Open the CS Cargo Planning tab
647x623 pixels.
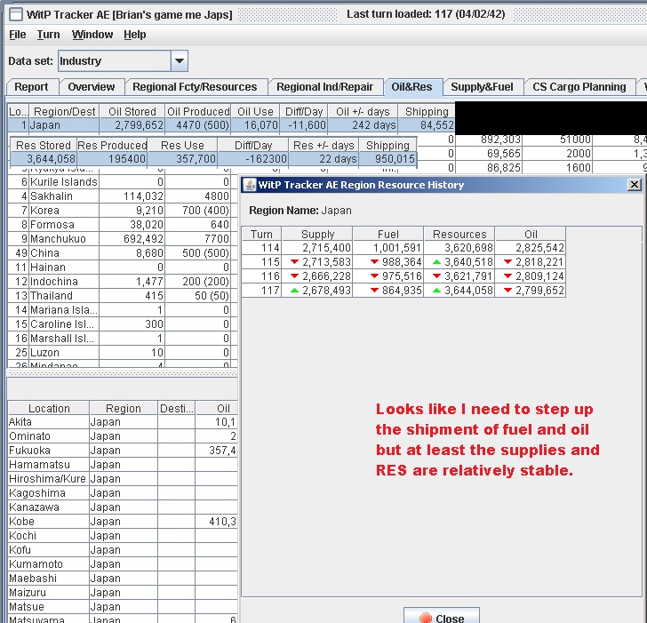[579, 87]
